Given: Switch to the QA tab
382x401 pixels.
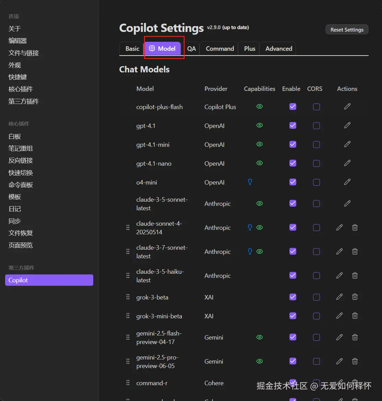Looking at the screenshot, I should [x=191, y=49].
